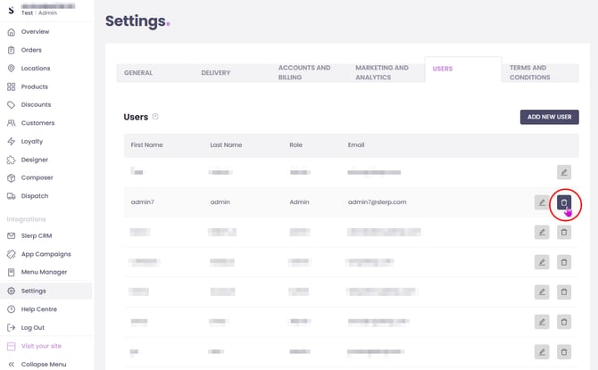Screen dimensions: 598x370
Task: Click the Users info help icon
Action: (x=155, y=117)
